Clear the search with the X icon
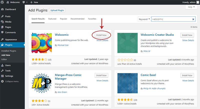200x109 pixels. pos(193,19)
